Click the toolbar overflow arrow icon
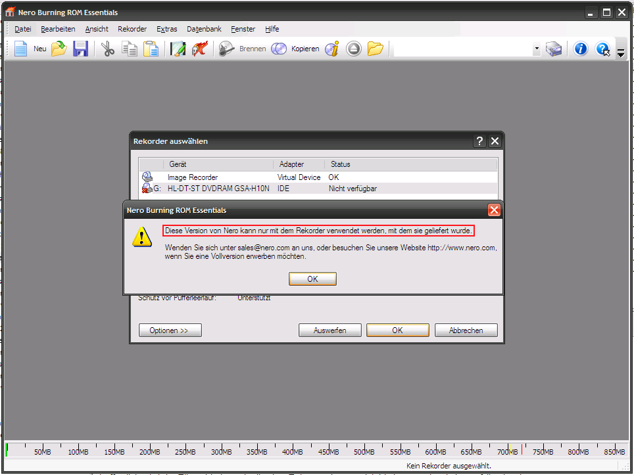This screenshot has width=634, height=475. coord(621,53)
